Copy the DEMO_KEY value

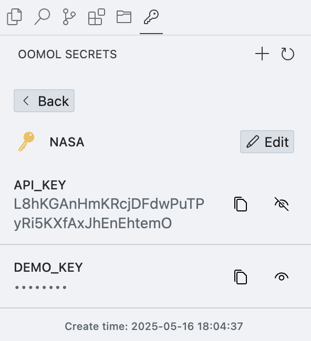click(241, 277)
